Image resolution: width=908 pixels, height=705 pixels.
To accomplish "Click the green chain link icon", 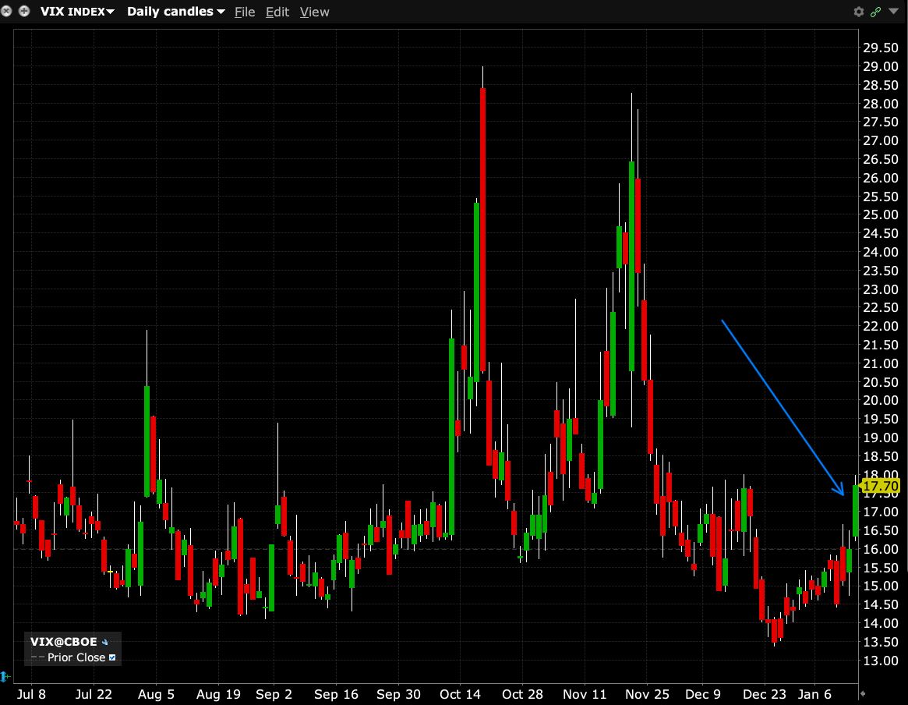I will click(876, 12).
